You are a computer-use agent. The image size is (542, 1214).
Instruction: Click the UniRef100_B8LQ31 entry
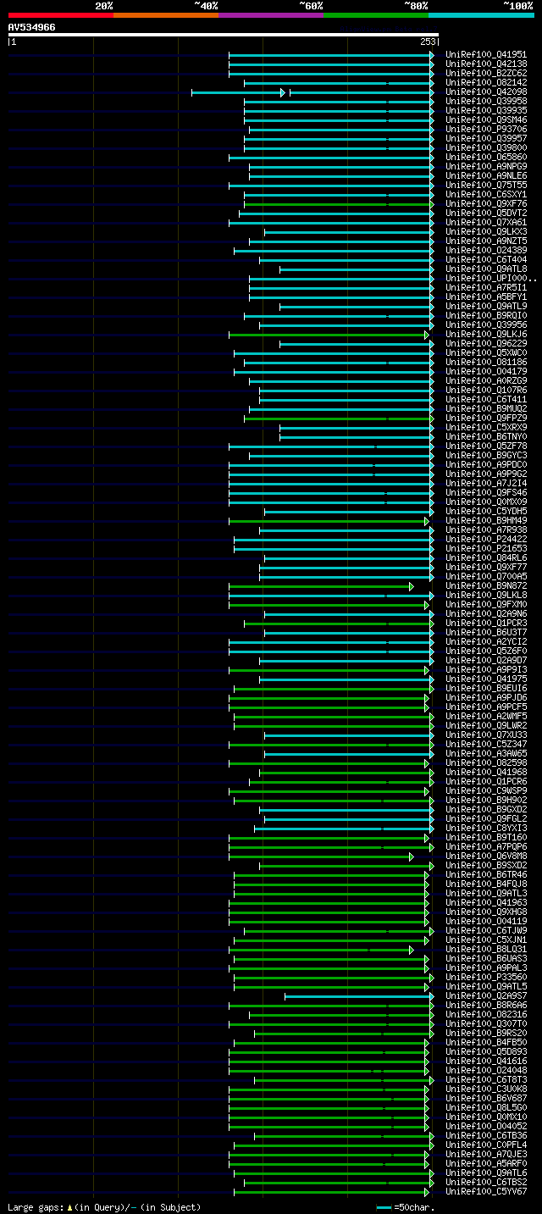click(486, 950)
